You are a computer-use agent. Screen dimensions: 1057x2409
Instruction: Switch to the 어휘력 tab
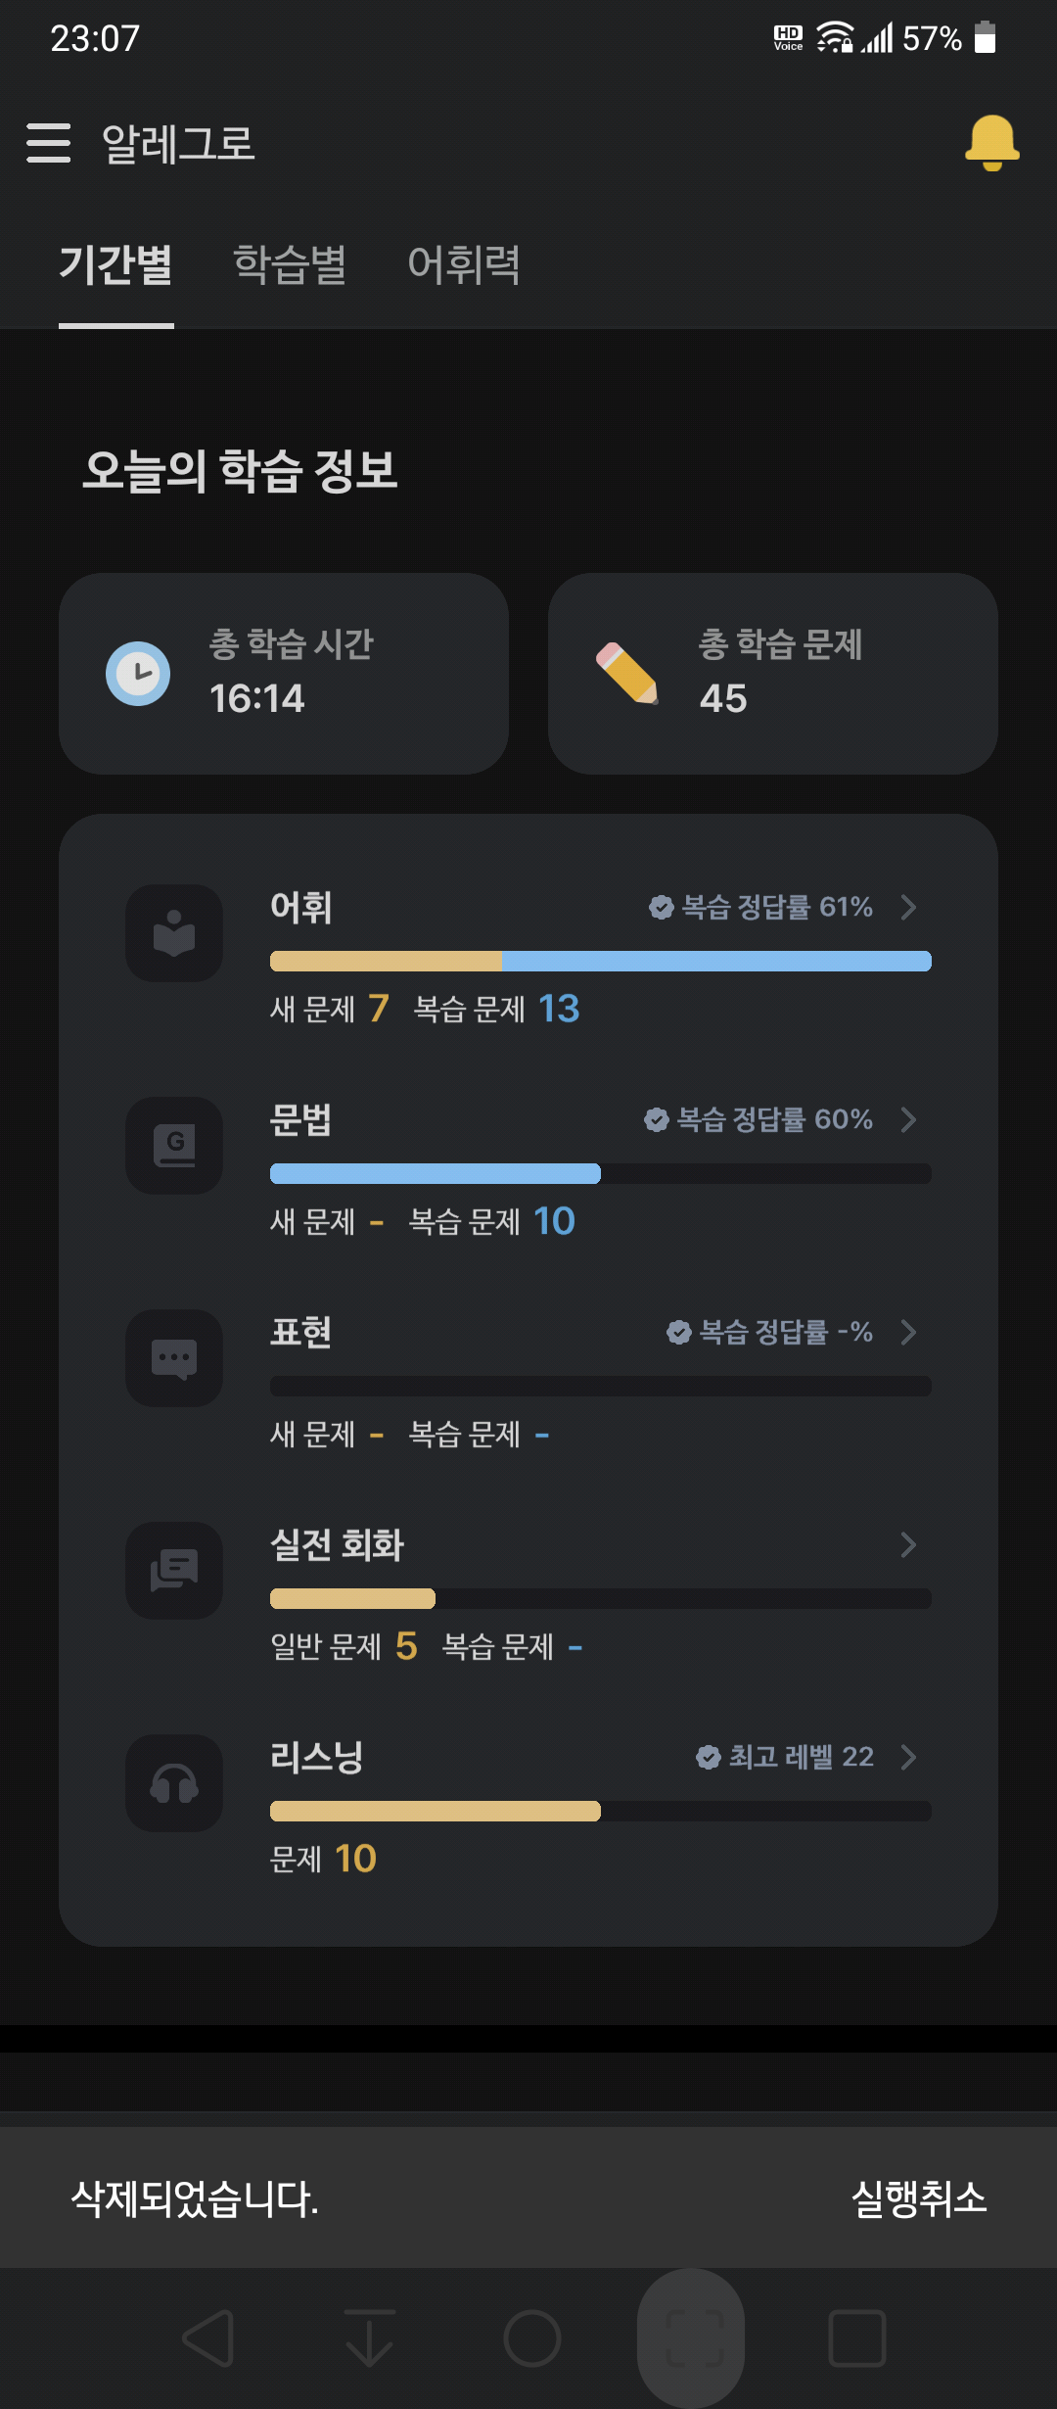coord(464,264)
